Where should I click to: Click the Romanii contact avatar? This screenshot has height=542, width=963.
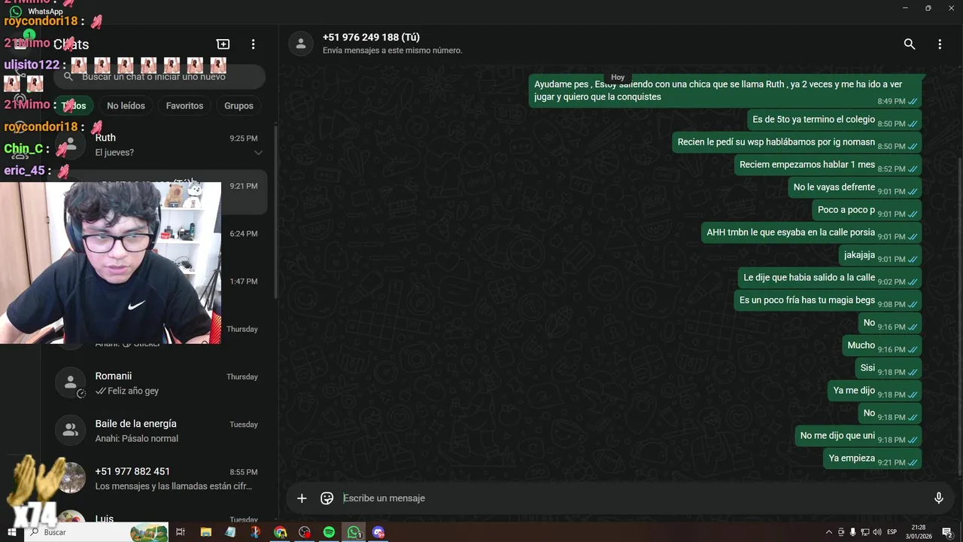(71, 383)
